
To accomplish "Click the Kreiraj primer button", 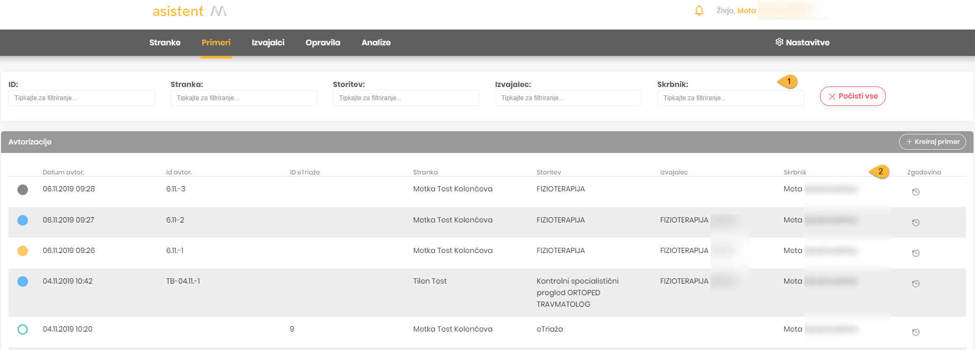I will (932, 142).
